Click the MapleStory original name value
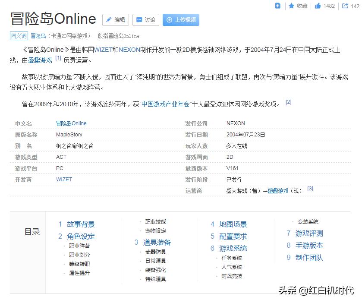 tap(69, 135)
